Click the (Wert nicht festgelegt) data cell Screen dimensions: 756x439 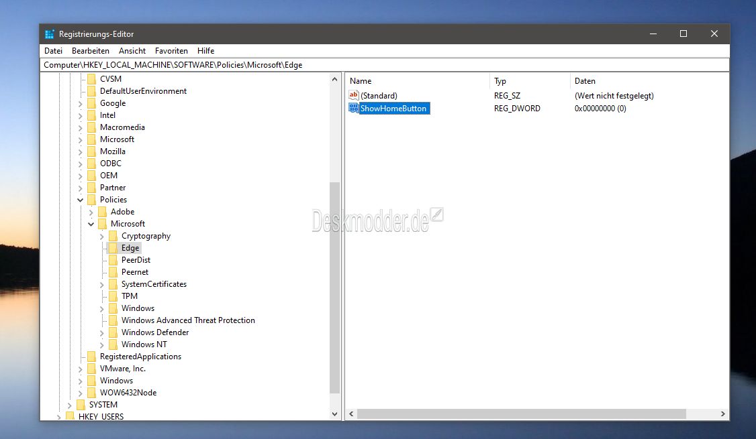coord(614,96)
